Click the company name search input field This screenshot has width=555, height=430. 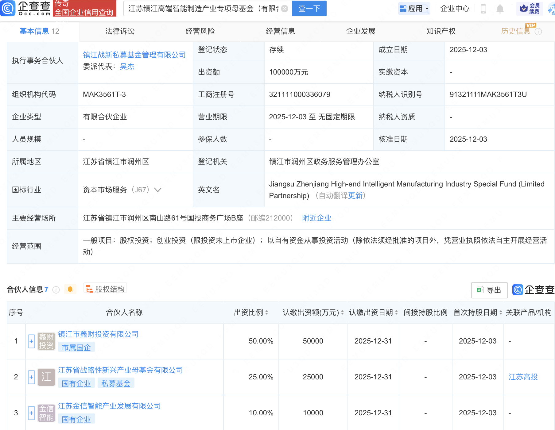click(x=203, y=9)
